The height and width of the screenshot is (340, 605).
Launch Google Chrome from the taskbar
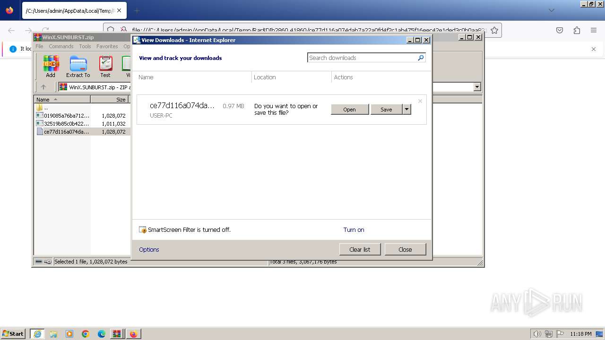tap(86, 334)
